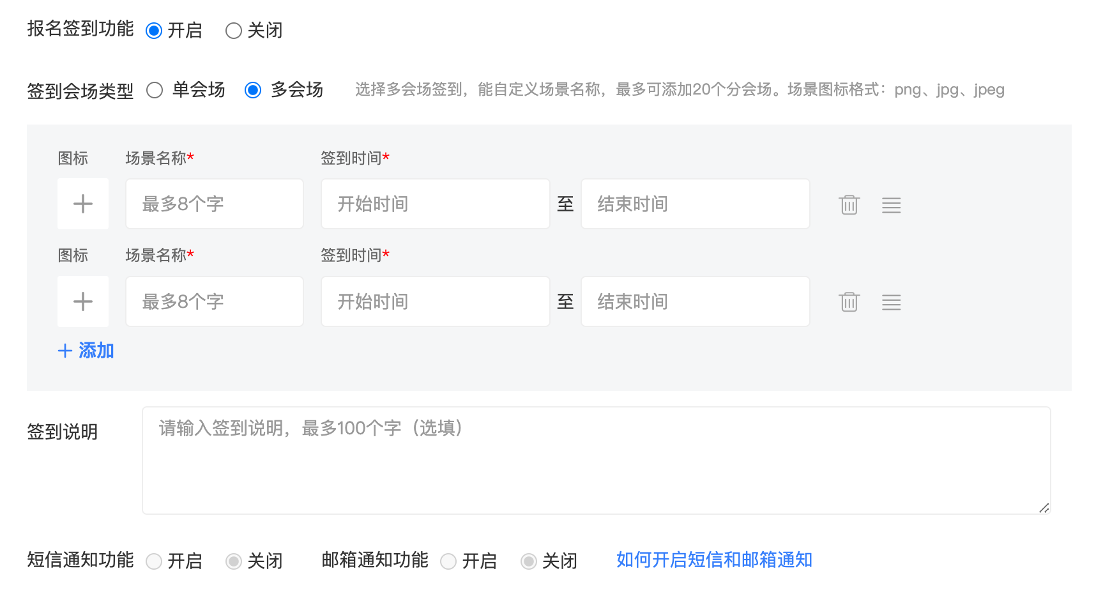Screen dimensions: 1096x594
Task: Delete the first check-in scene row
Action: pos(849,204)
